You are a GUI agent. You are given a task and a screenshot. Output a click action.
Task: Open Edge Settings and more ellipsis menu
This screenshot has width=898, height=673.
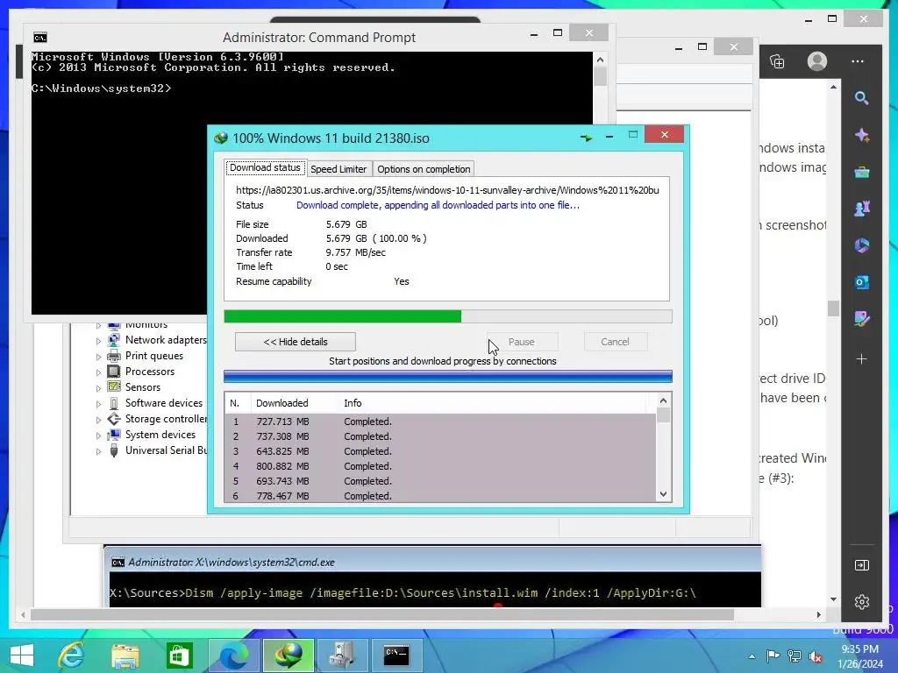pyautogui.click(x=858, y=61)
